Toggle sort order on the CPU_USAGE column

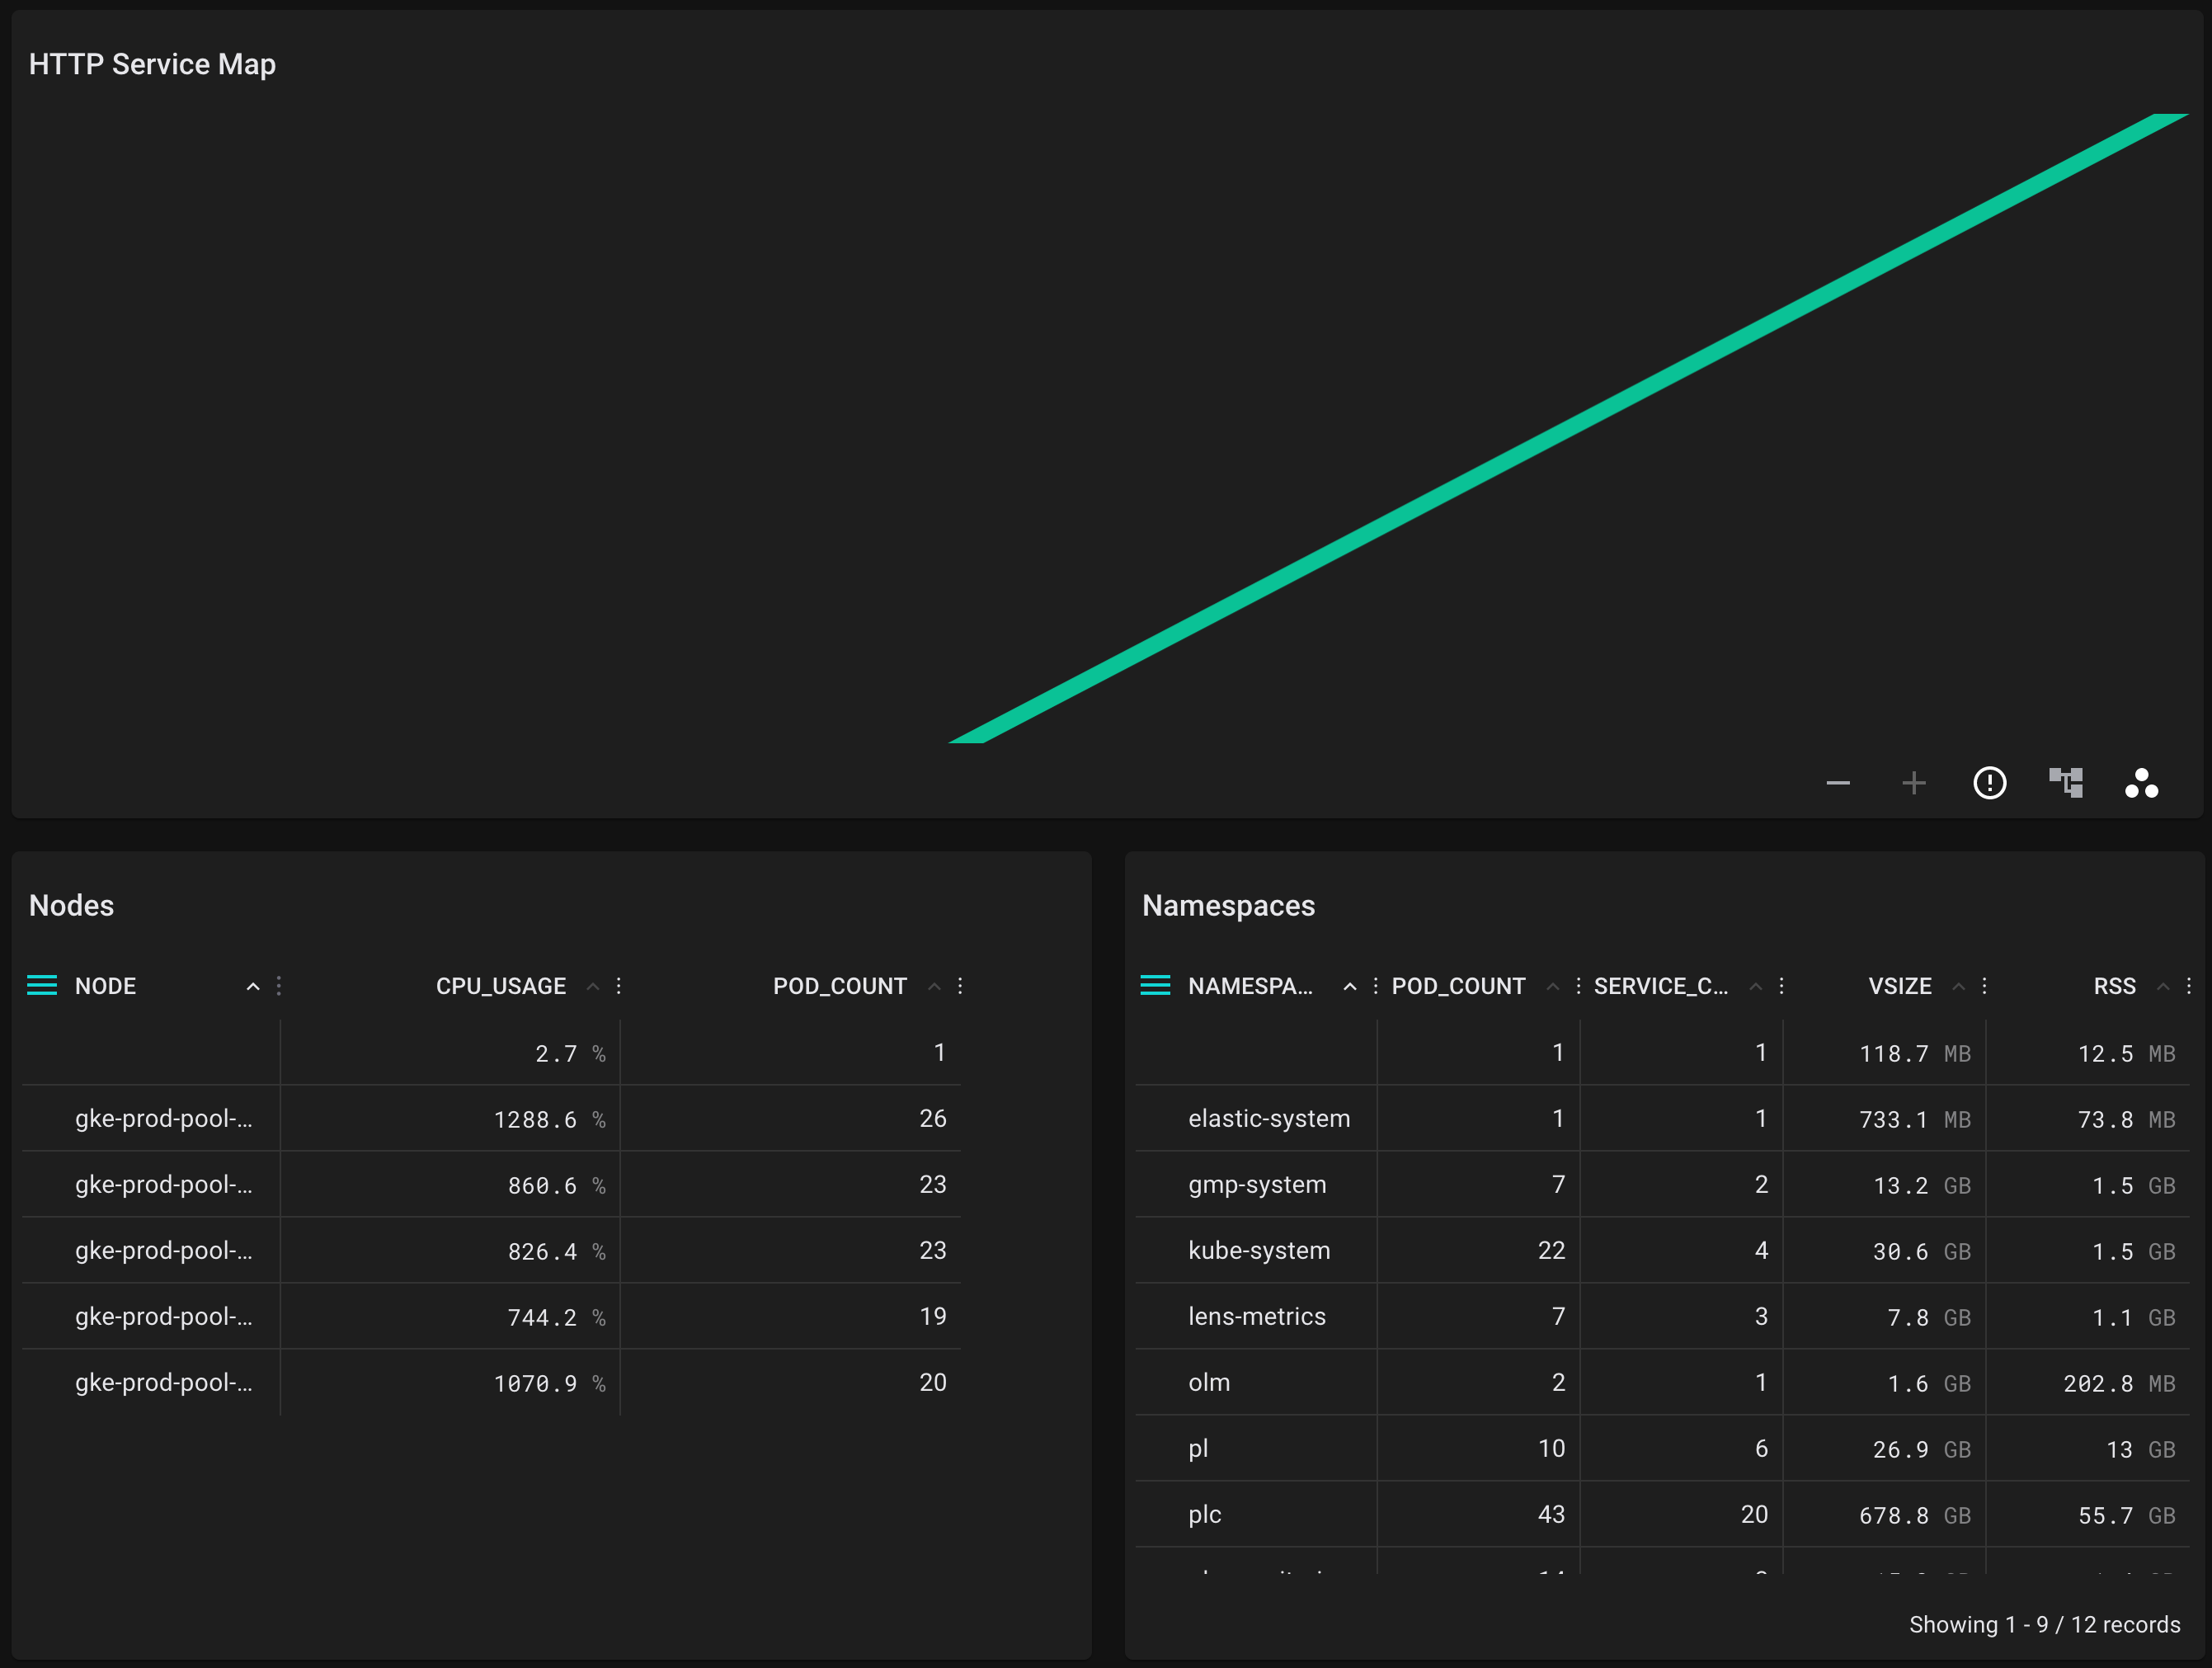click(x=593, y=985)
